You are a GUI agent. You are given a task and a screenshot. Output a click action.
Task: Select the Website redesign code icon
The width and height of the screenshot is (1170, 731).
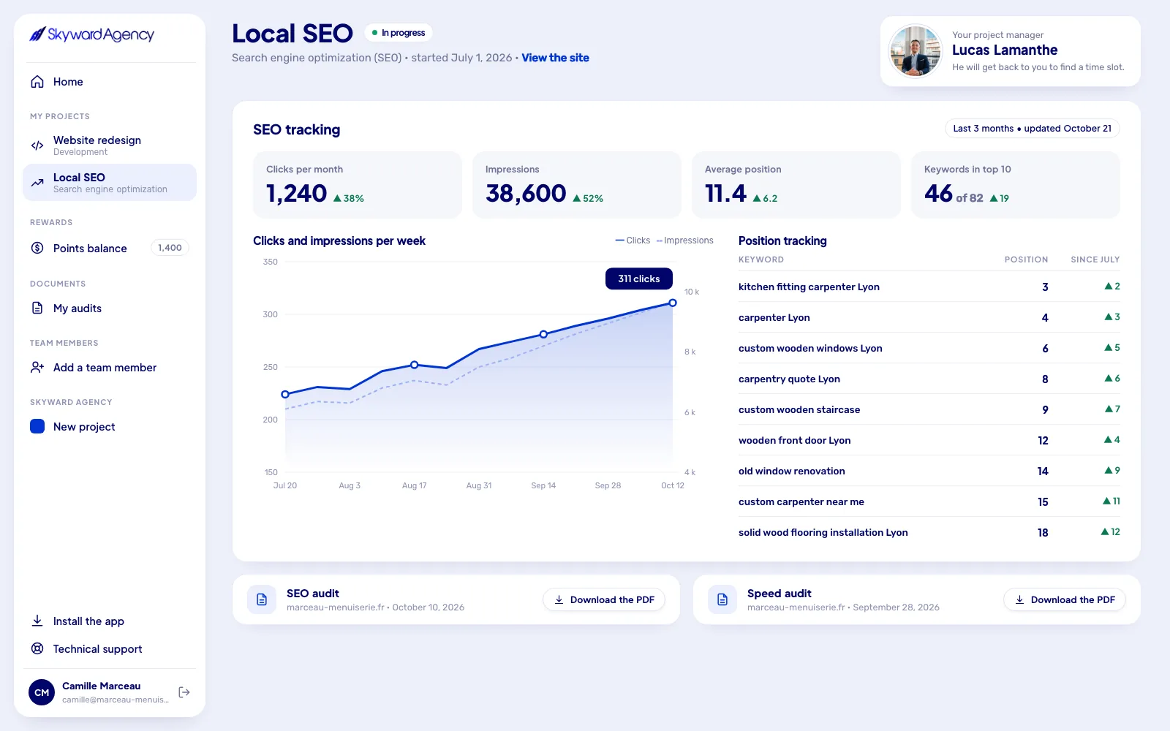pyautogui.click(x=37, y=145)
